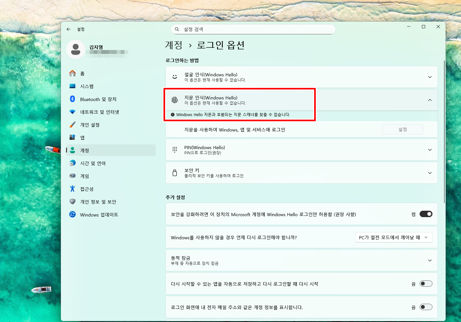Viewport: 461px width, 322px height.
Task: Click 지문을 사용하여 Windows, 앱 및 서비스에 로그인 text
Action: pos(235,130)
